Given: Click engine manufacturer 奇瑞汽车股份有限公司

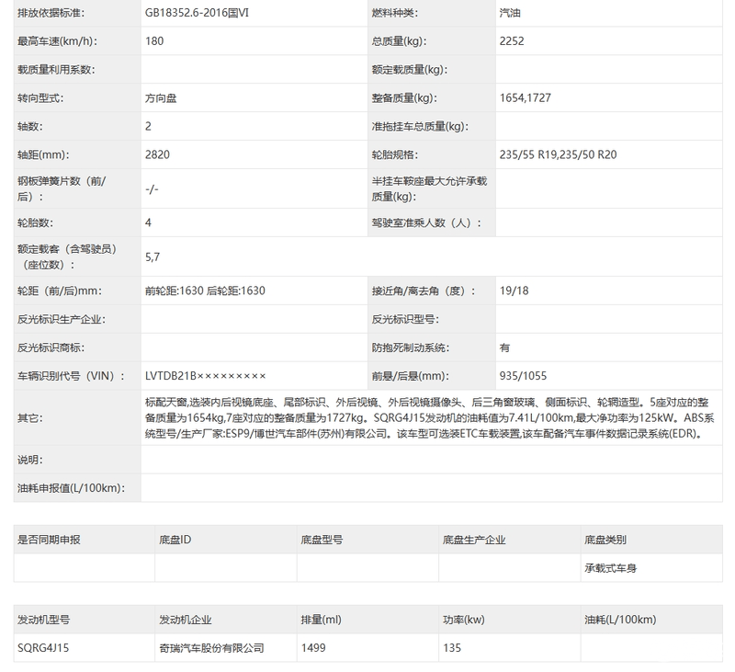Looking at the screenshot, I should (211, 648).
